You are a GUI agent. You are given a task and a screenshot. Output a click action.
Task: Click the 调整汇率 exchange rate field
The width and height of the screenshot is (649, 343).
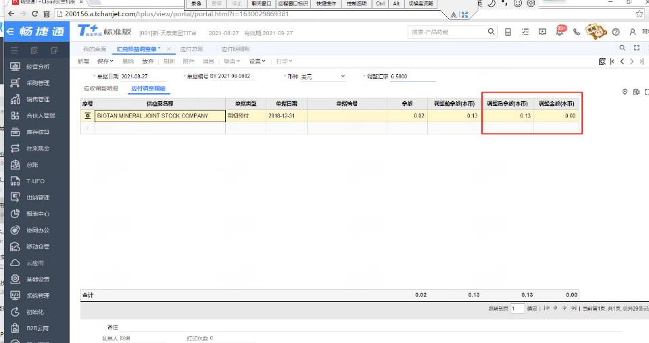tap(412, 76)
